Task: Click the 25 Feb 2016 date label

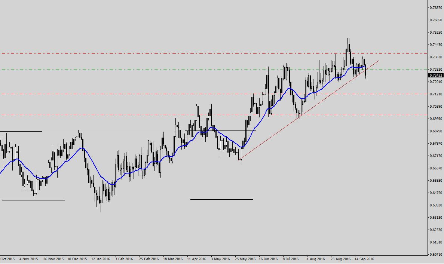Action: click(x=149, y=259)
